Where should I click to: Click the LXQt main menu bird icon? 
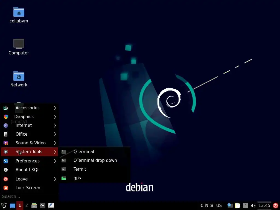[4, 206]
